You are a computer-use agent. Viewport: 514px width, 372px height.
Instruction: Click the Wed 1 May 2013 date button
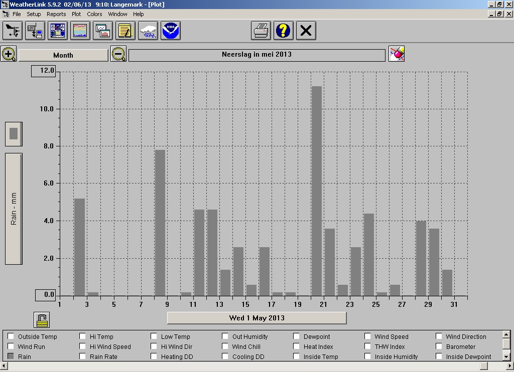257,318
